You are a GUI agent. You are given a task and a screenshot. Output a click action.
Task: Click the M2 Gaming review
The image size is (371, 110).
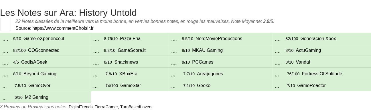pyautogui.click(x=37, y=97)
